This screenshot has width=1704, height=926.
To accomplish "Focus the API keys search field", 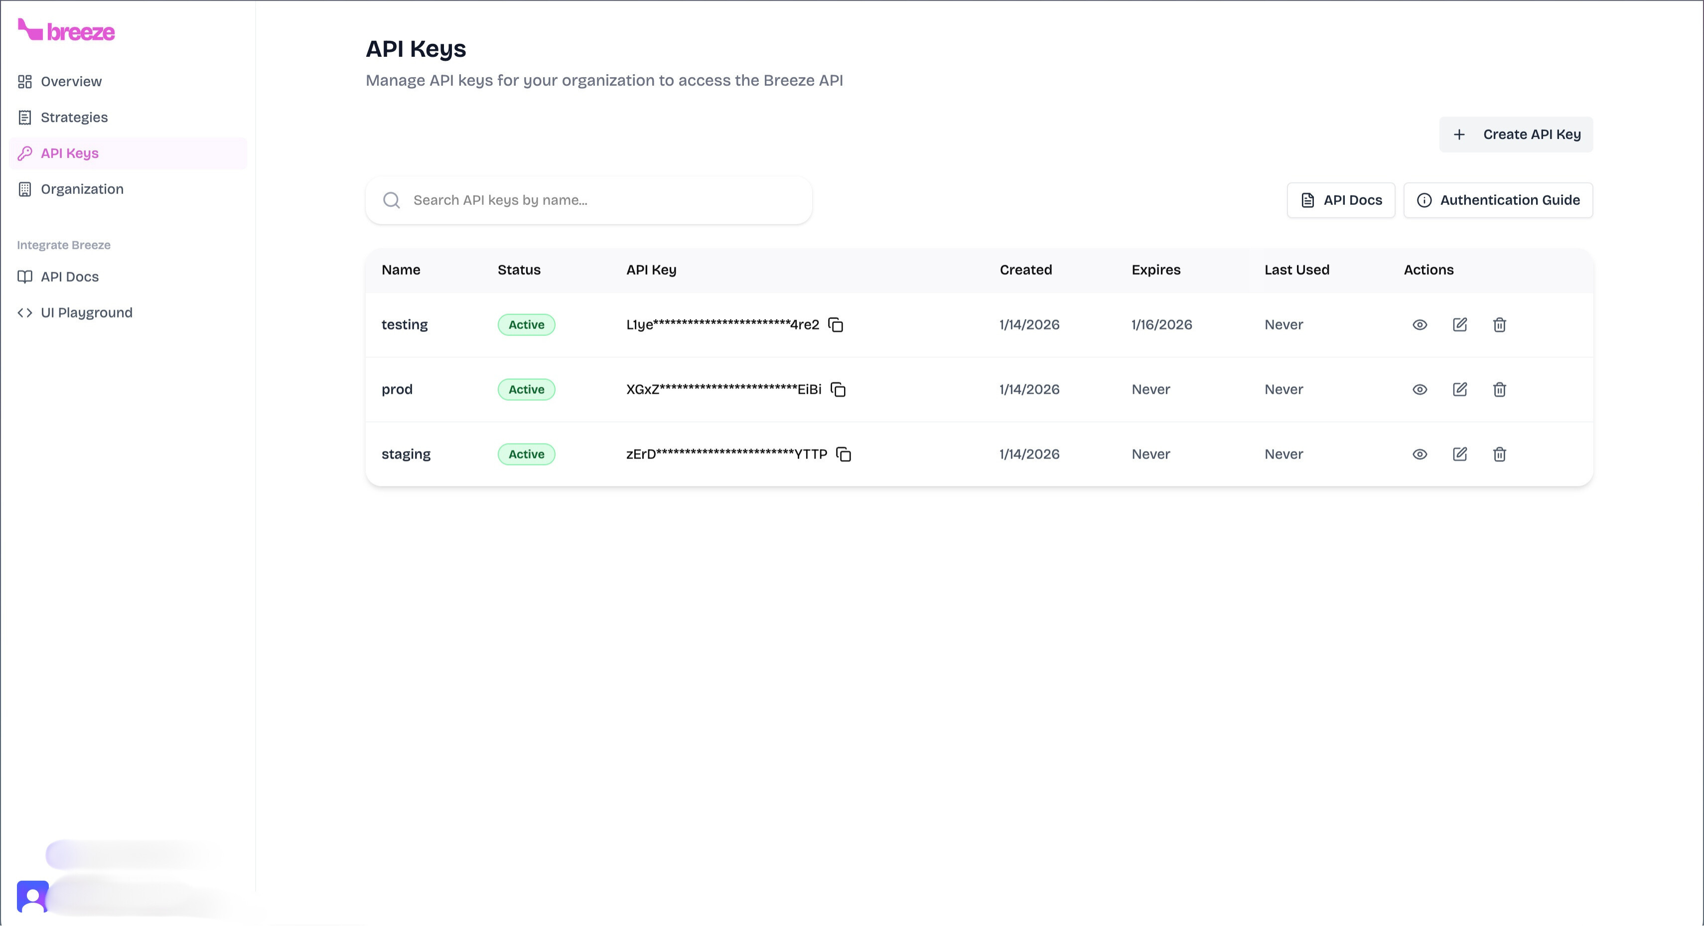I will [595, 200].
